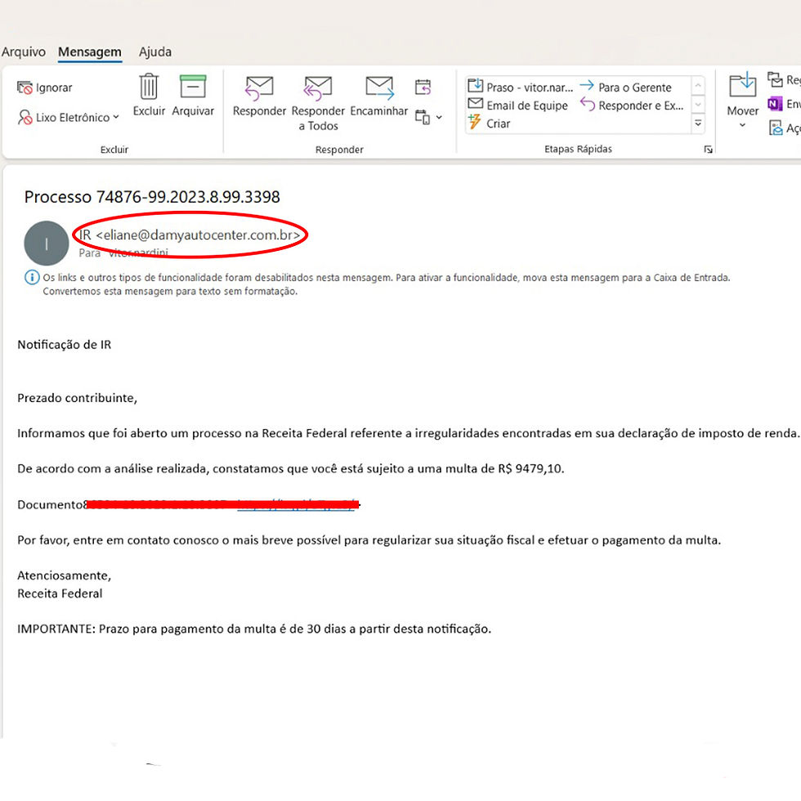Expand the quick steps gallery list
The width and height of the screenshot is (801, 801).
coord(698,123)
